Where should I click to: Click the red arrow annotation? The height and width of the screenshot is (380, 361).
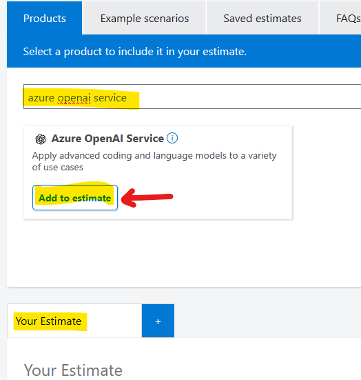click(x=147, y=197)
